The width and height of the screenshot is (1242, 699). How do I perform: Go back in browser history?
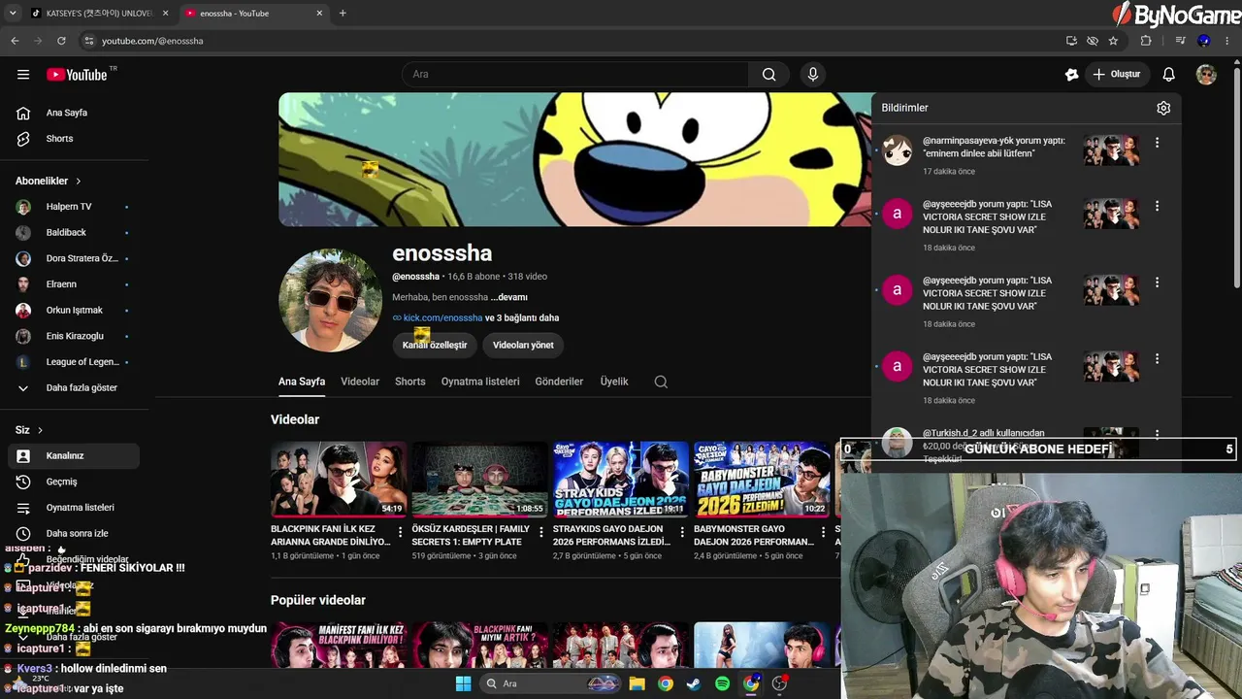tap(15, 41)
